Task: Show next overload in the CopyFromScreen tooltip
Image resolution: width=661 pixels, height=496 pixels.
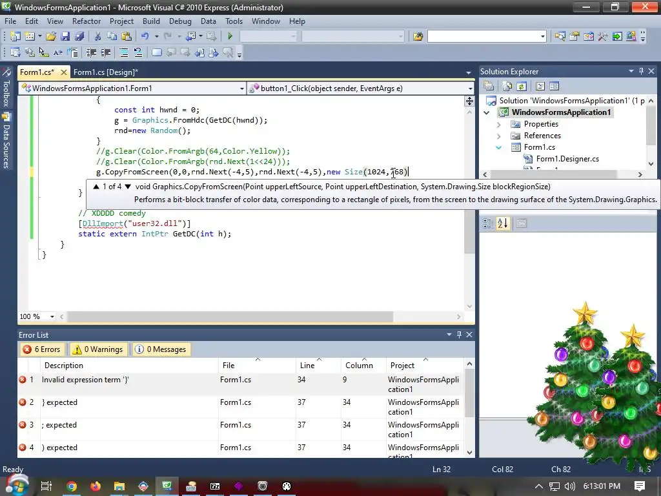Action: tap(128, 187)
